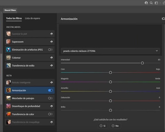Click the Armonización filter thumbnail
This screenshot has width=165, height=132.
tap(8, 90)
